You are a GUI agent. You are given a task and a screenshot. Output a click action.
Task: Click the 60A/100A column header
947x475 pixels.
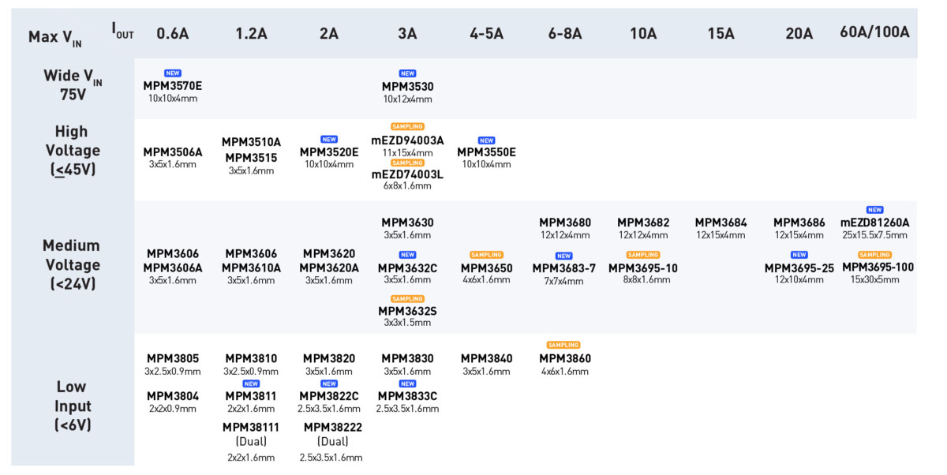[874, 32]
